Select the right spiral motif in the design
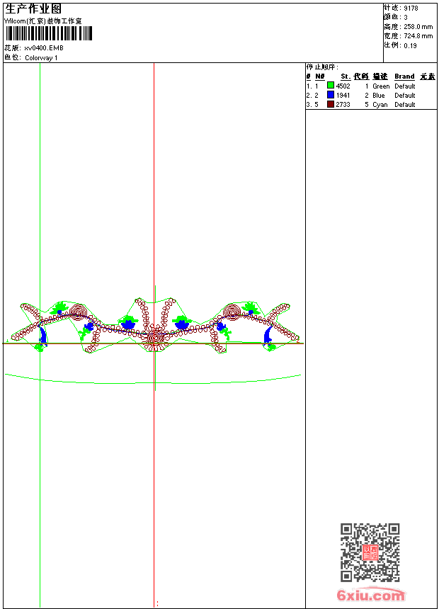Screen dimensions: 439x609 click(x=232, y=312)
